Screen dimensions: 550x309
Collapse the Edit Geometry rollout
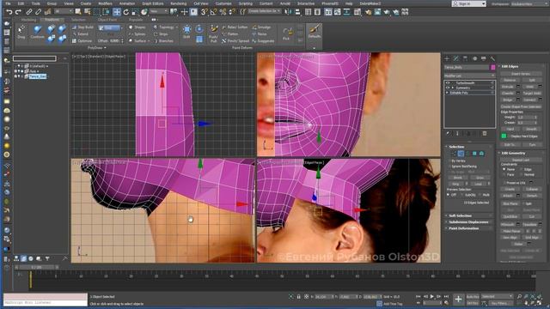tap(522, 153)
